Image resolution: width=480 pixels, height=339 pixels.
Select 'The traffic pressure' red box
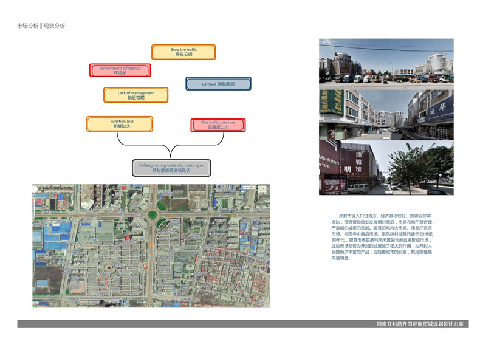coord(218,125)
